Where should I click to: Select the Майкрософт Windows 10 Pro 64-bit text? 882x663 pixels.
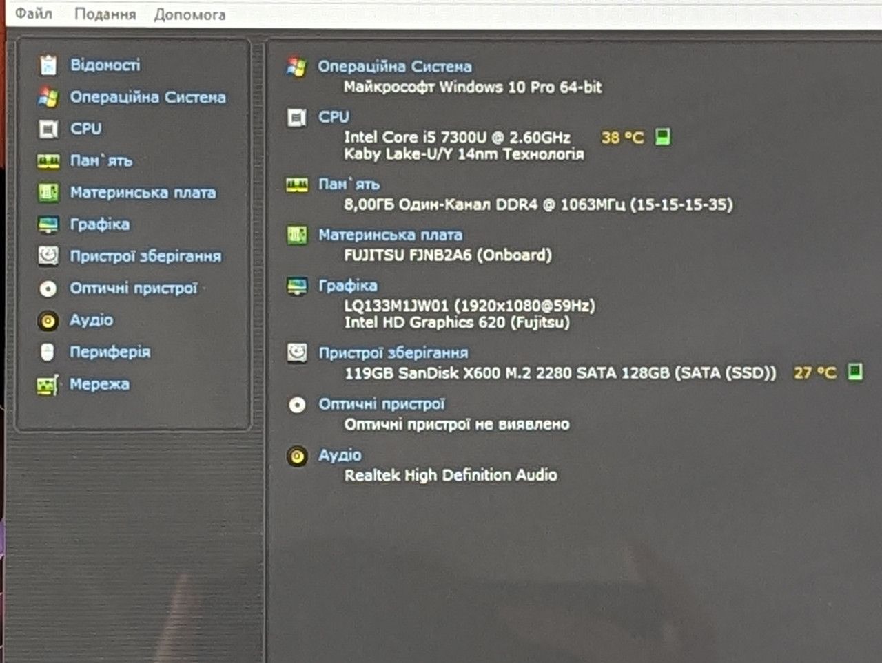(x=473, y=87)
